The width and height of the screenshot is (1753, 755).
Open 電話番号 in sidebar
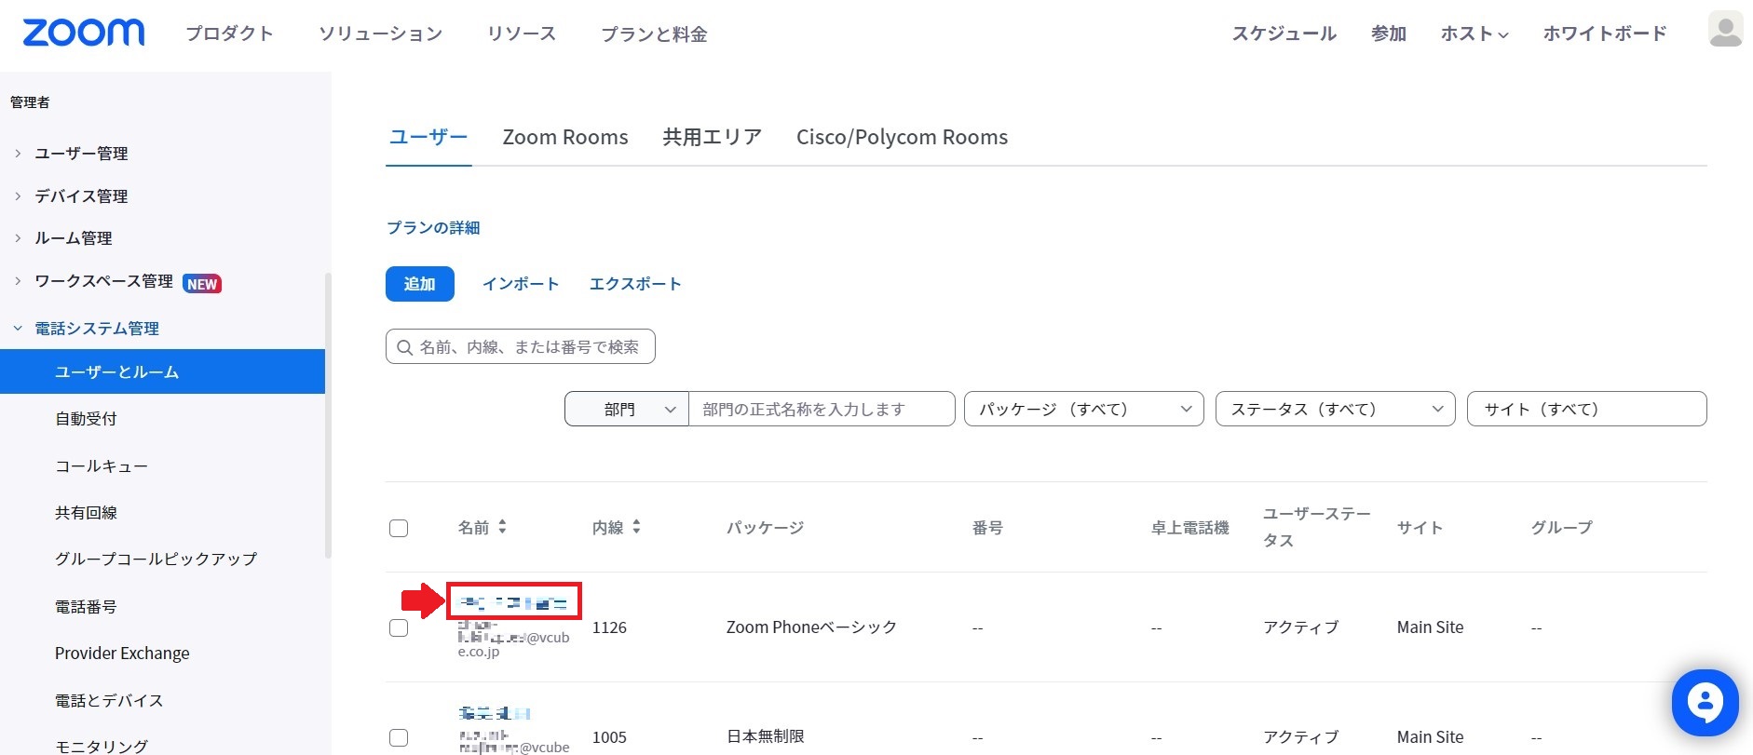(x=87, y=607)
